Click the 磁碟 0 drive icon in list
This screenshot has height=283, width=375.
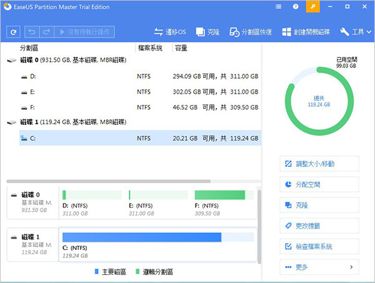click(12, 61)
